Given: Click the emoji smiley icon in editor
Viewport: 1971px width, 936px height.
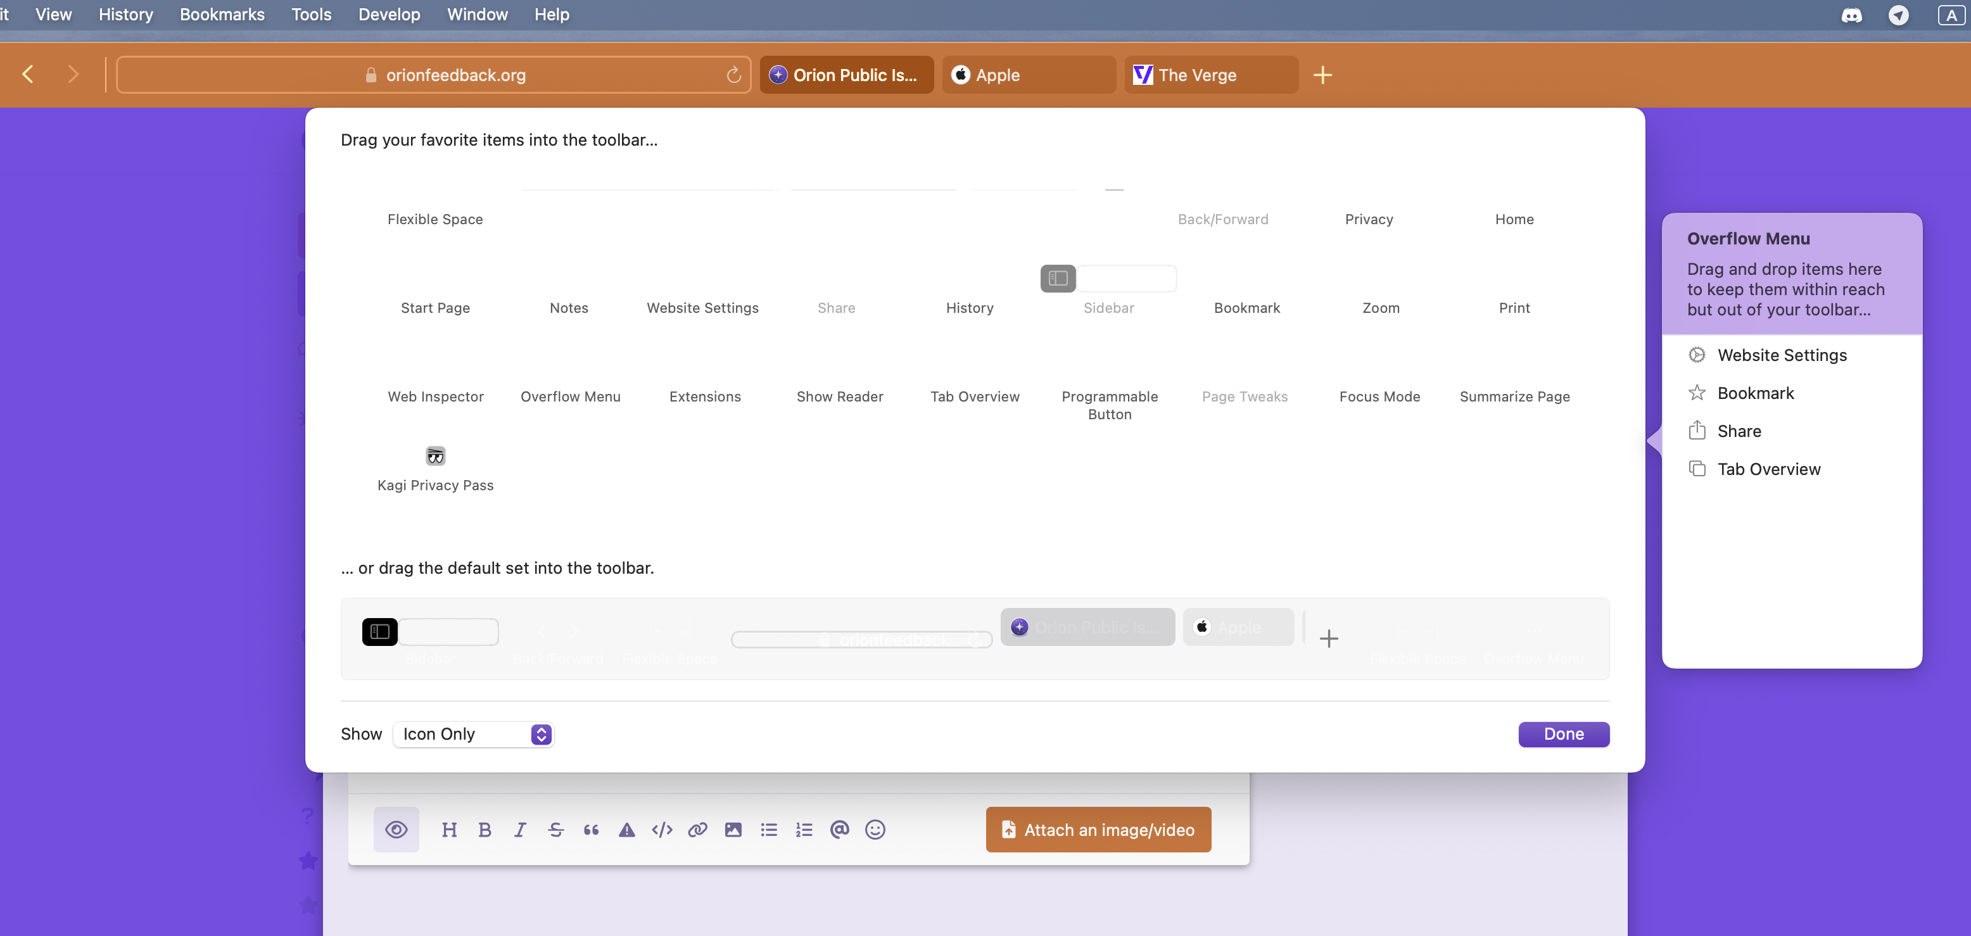Looking at the screenshot, I should 875,830.
